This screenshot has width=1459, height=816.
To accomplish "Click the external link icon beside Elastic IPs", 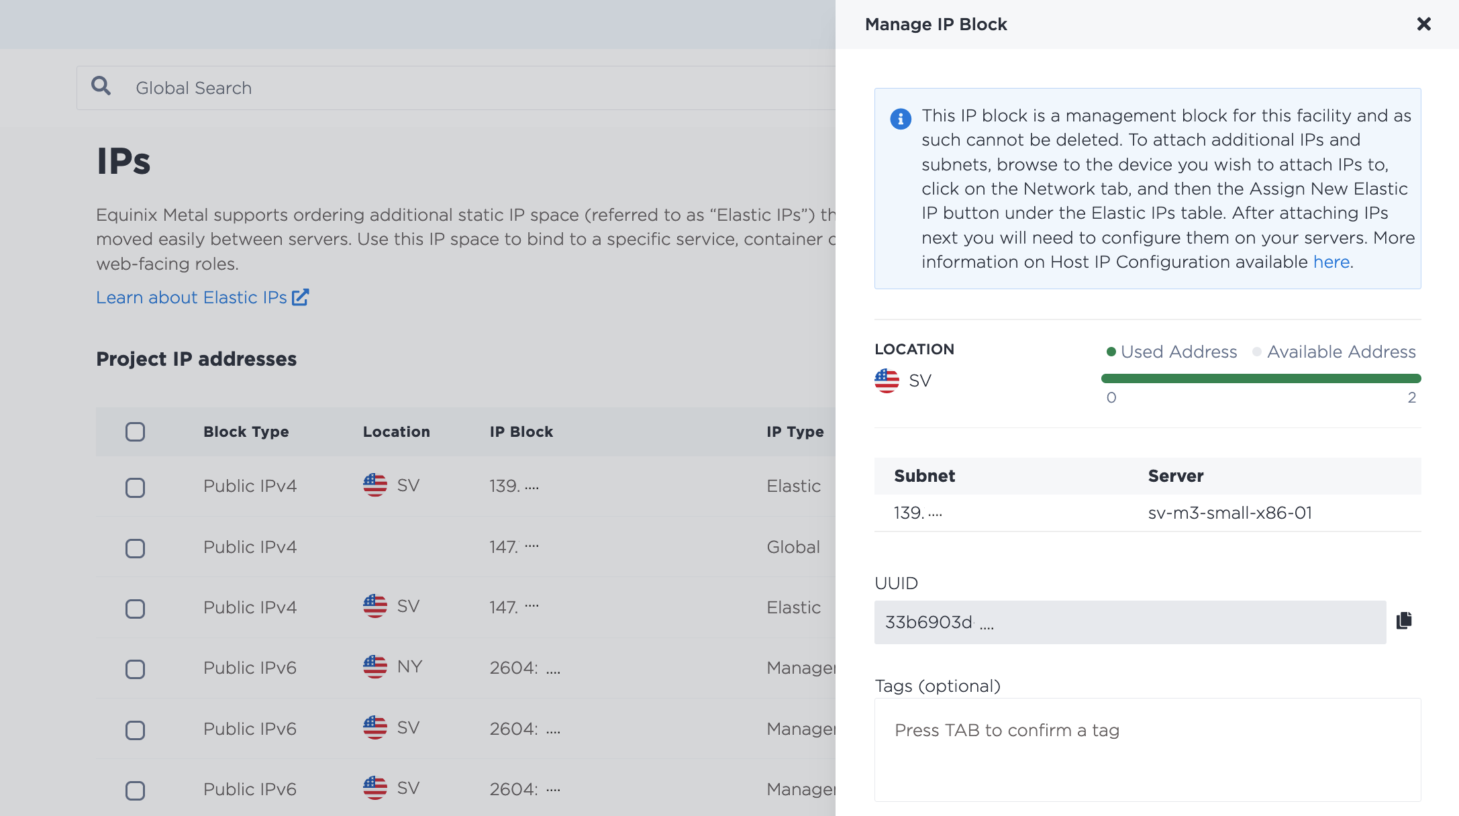I will coord(300,297).
